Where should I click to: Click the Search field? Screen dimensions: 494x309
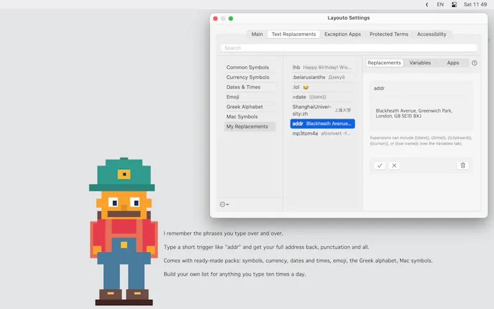click(x=348, y=48)
